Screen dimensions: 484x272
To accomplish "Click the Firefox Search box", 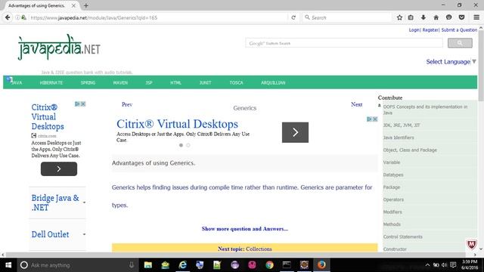I will point(346,17).
